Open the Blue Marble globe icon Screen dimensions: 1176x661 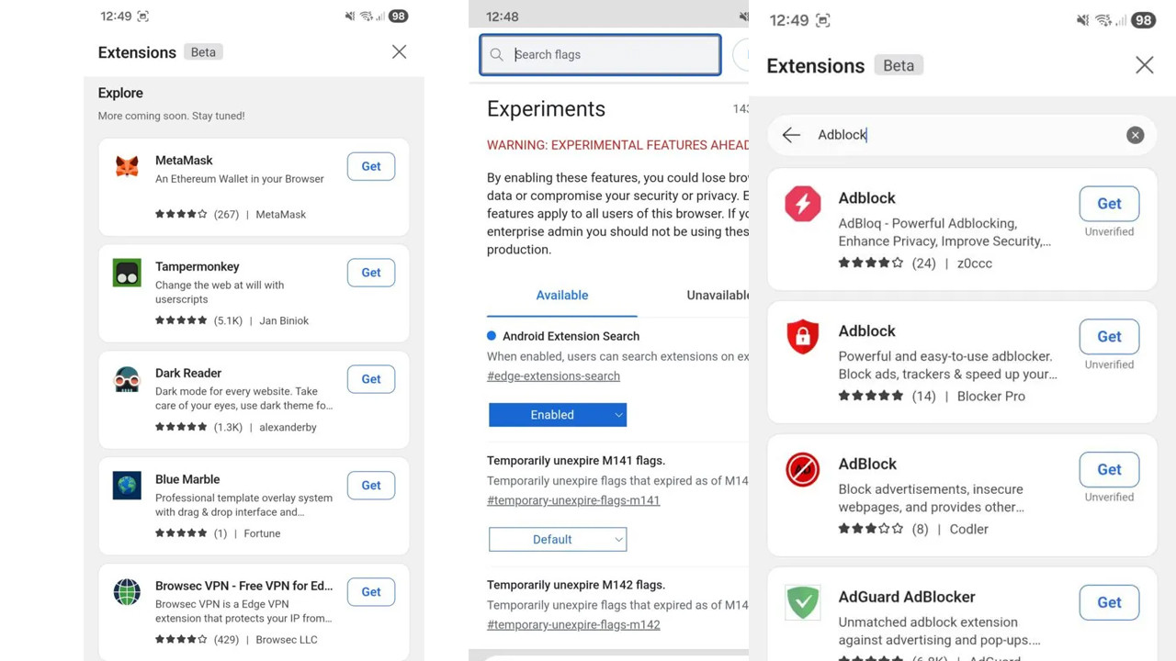coord(127,486)
